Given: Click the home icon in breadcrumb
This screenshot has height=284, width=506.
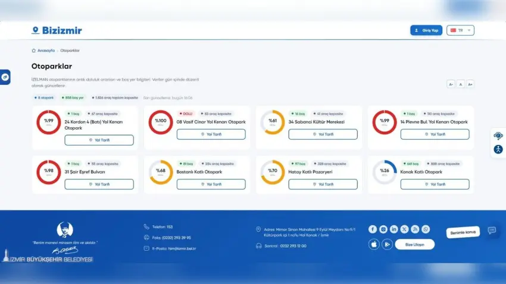Looking at the screenshot, I should click(33, 51).
